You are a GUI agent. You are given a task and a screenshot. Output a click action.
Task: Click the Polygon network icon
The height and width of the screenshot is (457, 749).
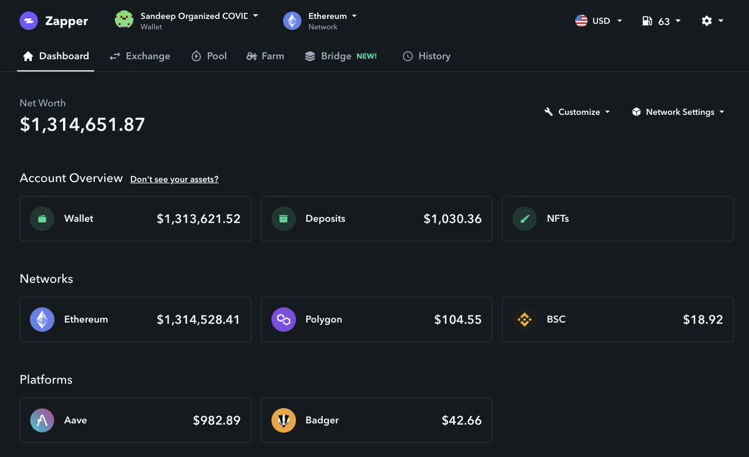283,319
